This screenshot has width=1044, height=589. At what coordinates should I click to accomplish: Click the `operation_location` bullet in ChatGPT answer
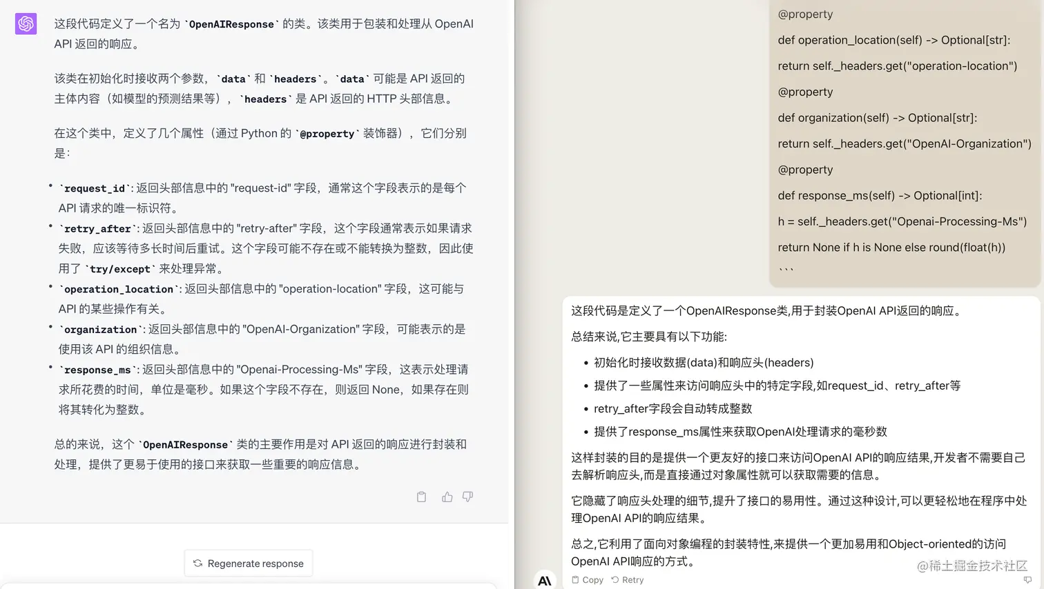point(262,299)
